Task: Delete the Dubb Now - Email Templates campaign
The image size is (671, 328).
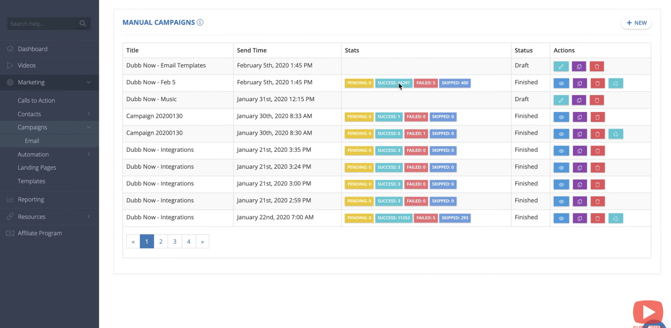Action: click(x=597, y=66)
